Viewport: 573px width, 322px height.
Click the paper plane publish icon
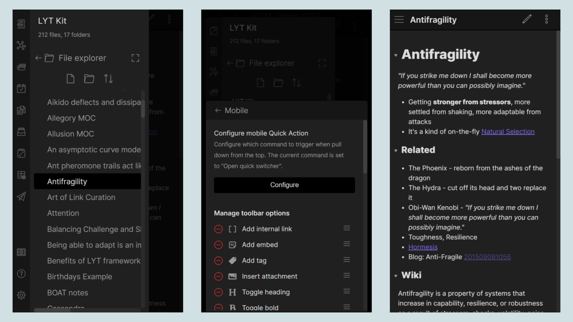click(21, 196)
